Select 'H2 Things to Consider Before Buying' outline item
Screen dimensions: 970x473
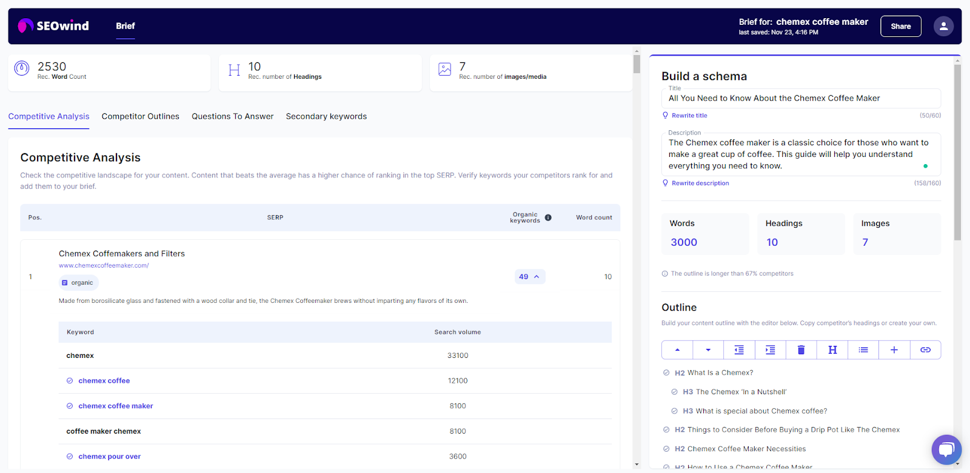787,430
